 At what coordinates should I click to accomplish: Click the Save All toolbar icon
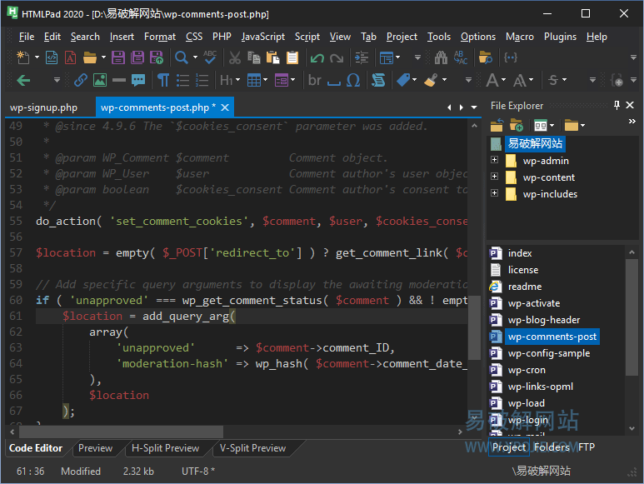click(x=137, y=57)
